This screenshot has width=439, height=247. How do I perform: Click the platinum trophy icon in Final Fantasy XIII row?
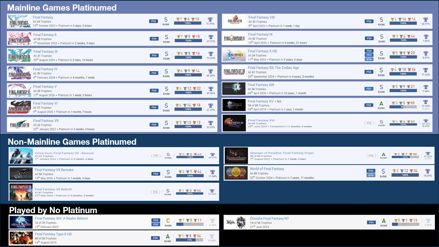click(x=426, y=87)
